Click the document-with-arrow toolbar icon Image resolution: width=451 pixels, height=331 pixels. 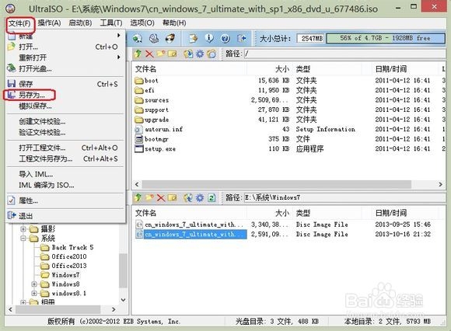click(194, 38)
